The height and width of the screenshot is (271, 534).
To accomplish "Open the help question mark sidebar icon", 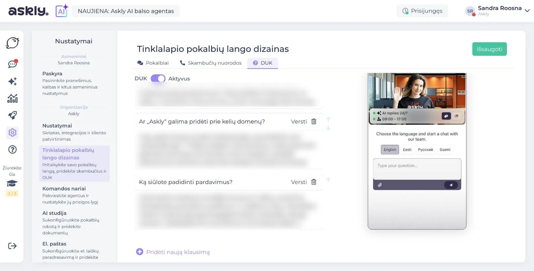I will 12,150.
